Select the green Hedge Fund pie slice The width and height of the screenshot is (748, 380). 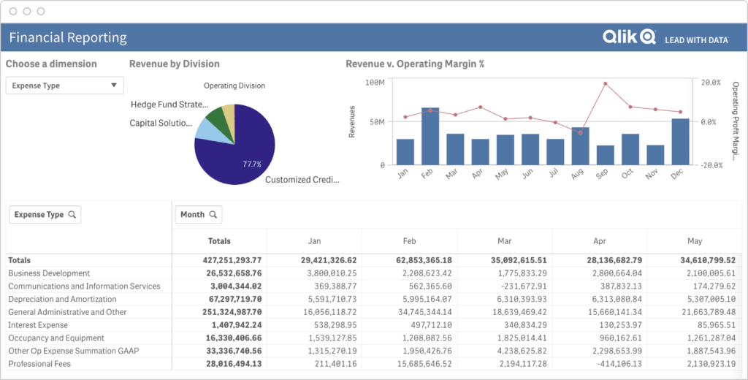215,117
